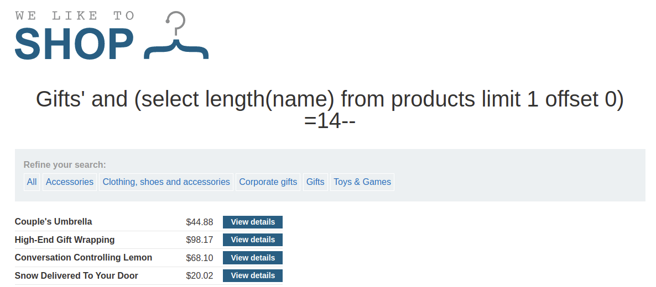Click the 'Refine your search:' label
This screenshot has height=287, width=656.
[x=65, y=164]
